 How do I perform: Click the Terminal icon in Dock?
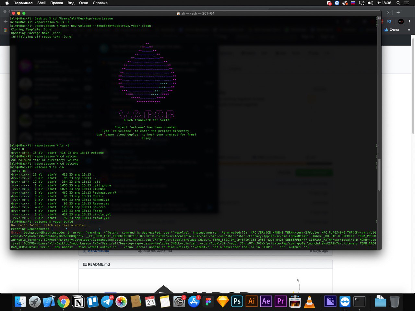359,302
